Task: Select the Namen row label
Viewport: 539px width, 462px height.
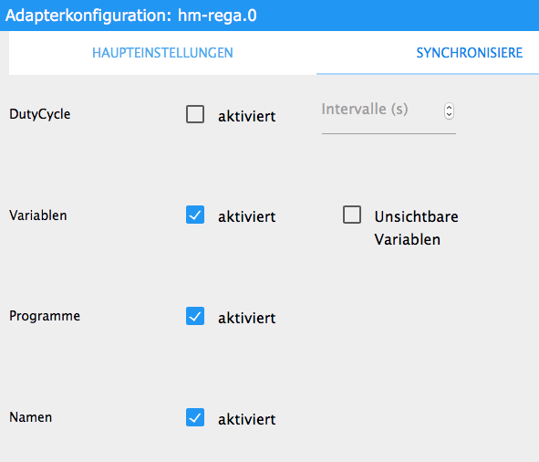Action: (x=31, y=417)
